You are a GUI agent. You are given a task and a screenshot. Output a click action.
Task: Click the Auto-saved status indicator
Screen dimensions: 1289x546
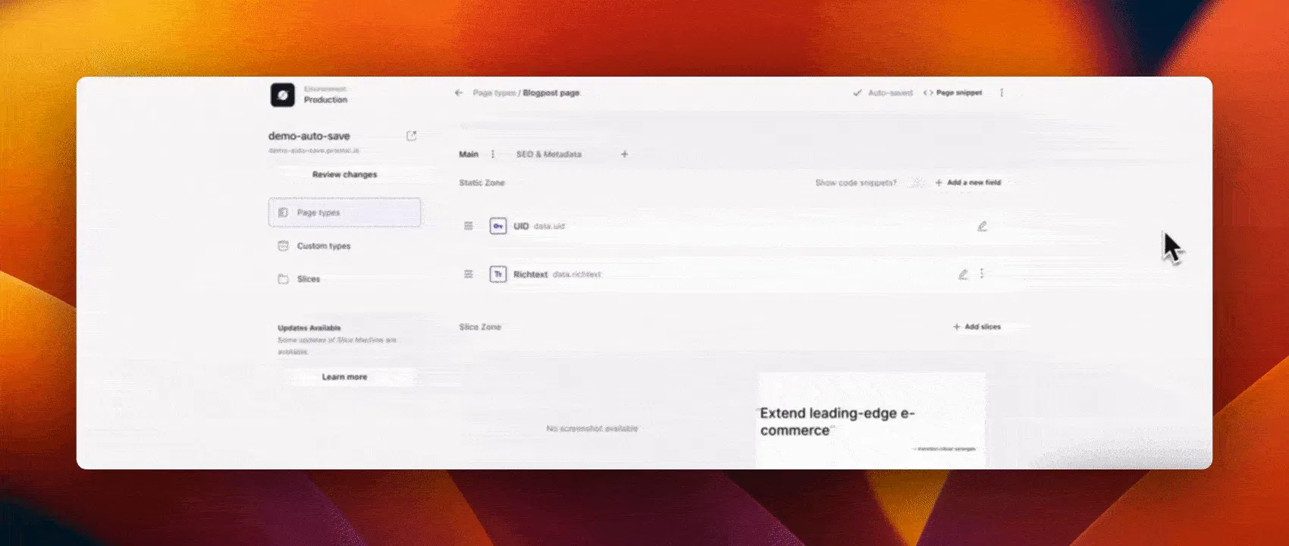point(883,93)
